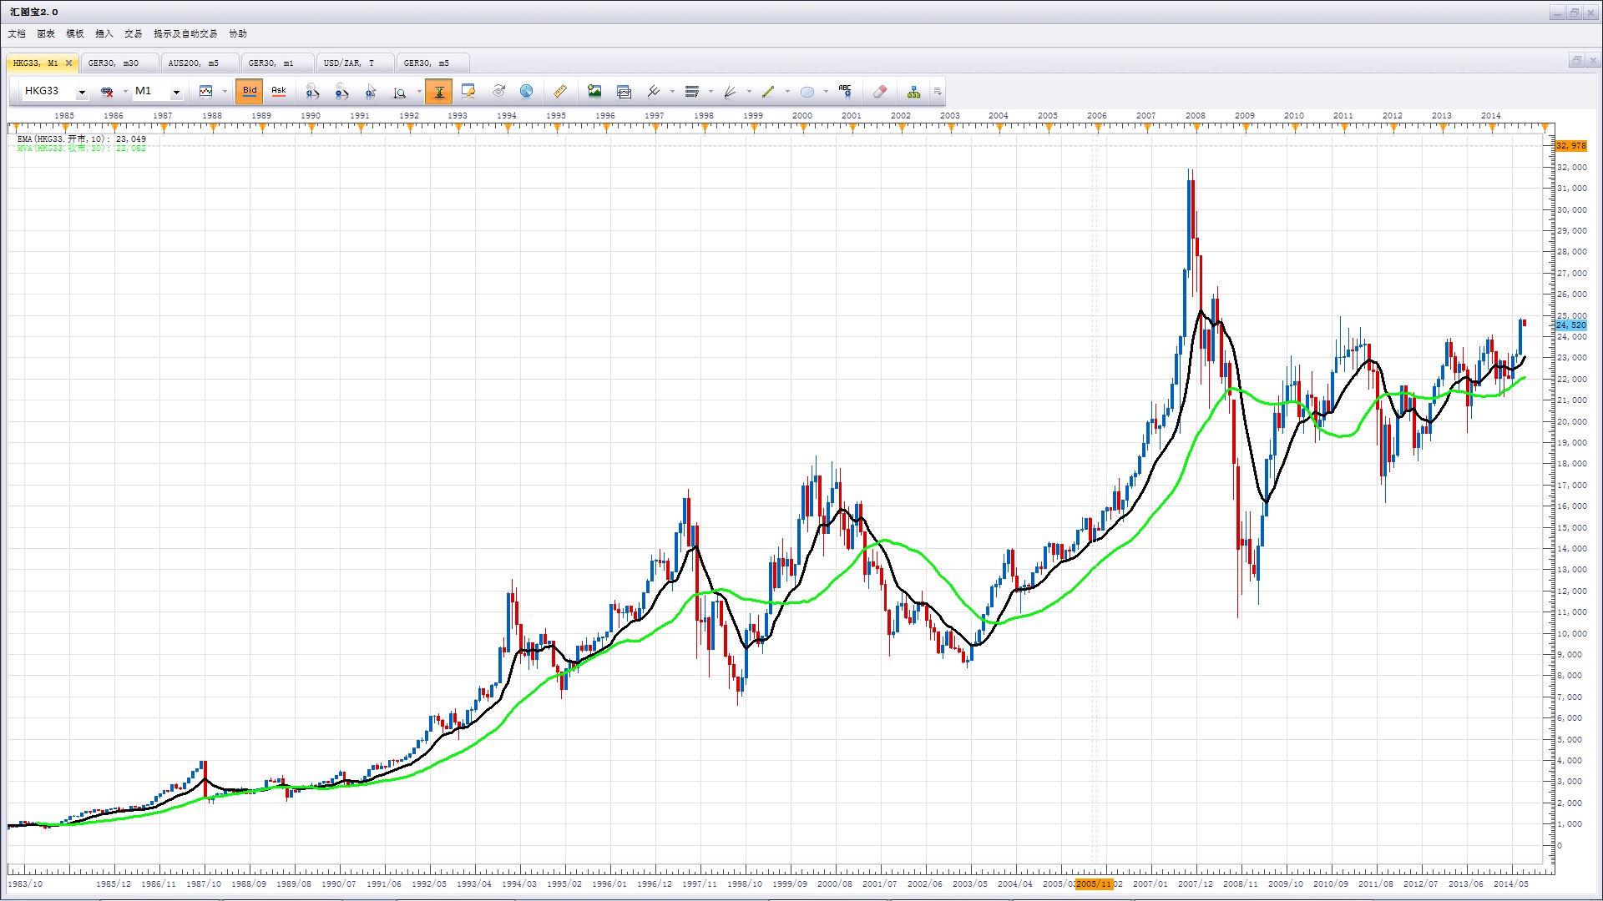This screenshot has width=1603, height=901.
Task: Click the chart template window icon
Action: [624, 92]
